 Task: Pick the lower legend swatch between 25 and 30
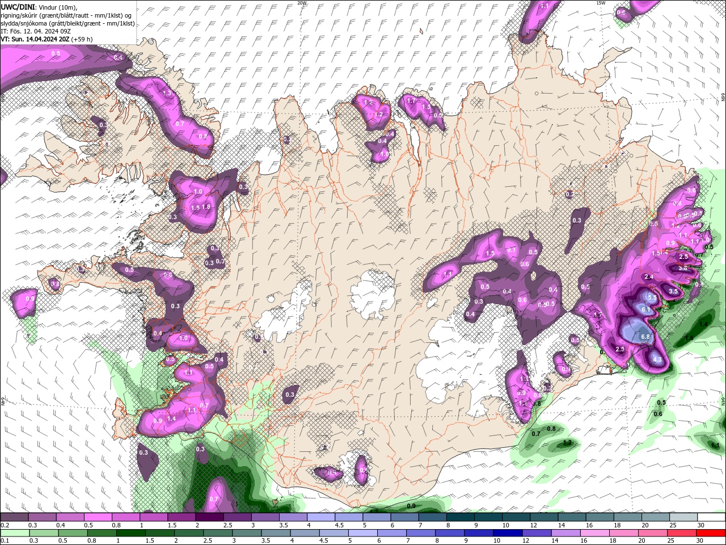pyautogui.click(x=682, y=533)
